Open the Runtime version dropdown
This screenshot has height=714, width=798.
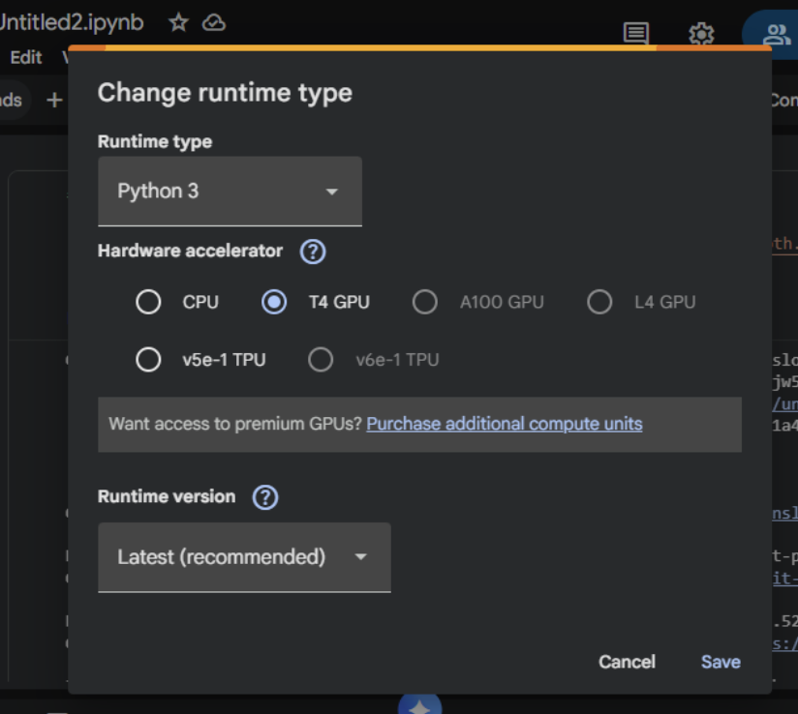pos(244,557)
